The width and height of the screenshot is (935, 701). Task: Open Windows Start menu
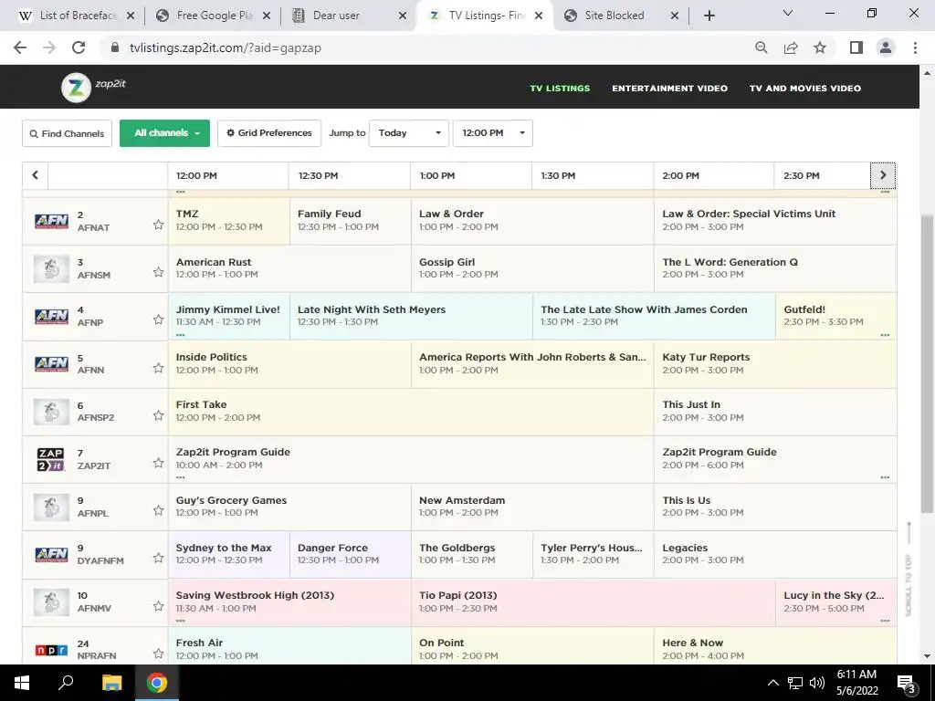tap(22, 683)
